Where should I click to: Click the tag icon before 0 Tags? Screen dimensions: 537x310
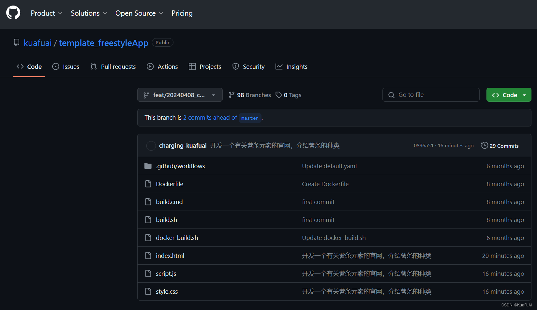pos(279,95)
